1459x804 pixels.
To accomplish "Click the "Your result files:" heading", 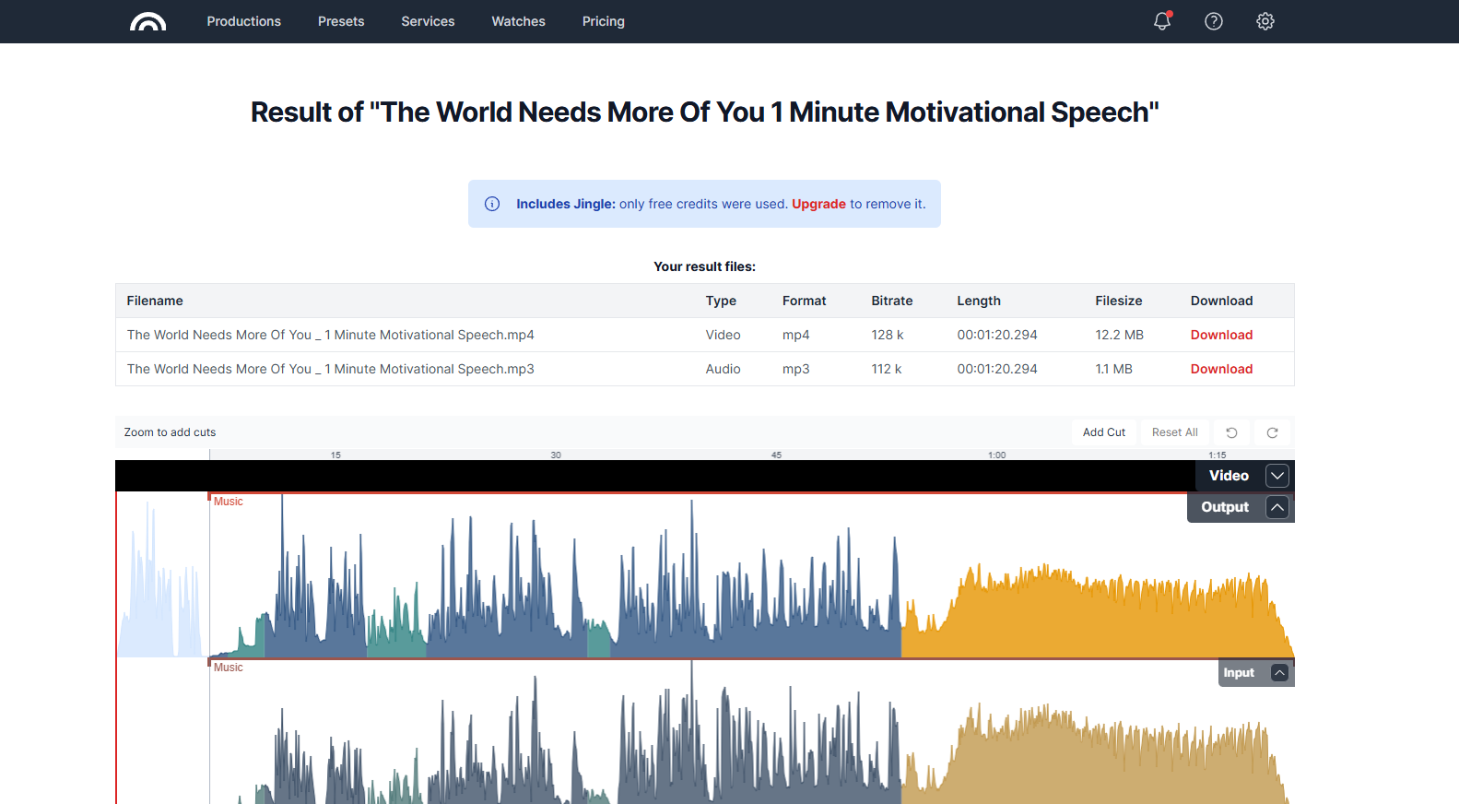I will [x=705, y=266].
